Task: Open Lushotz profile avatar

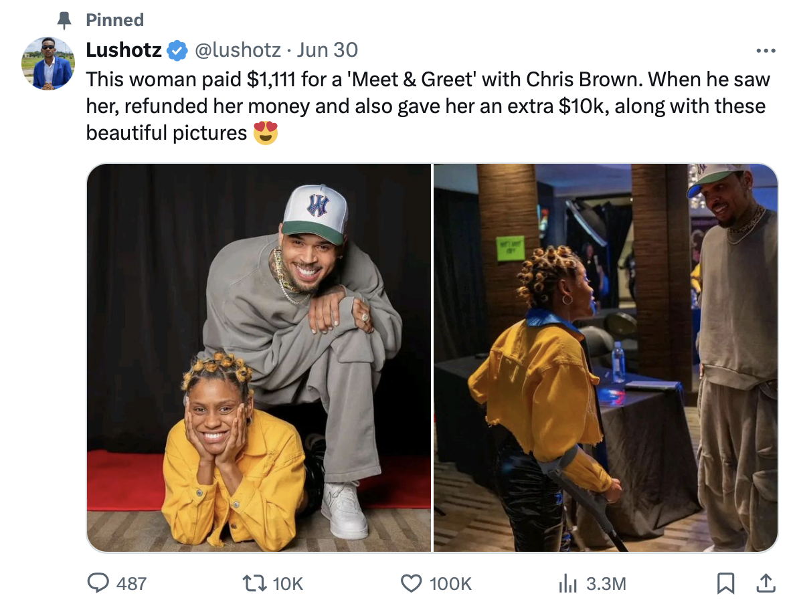Action: pos(48,64)
